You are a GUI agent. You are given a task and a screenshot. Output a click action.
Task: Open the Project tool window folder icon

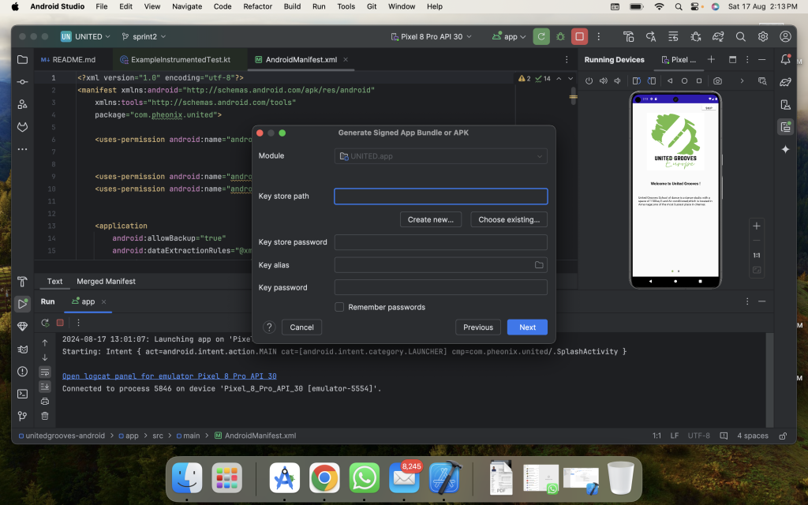pyautogui.click(x=22, y=60)
